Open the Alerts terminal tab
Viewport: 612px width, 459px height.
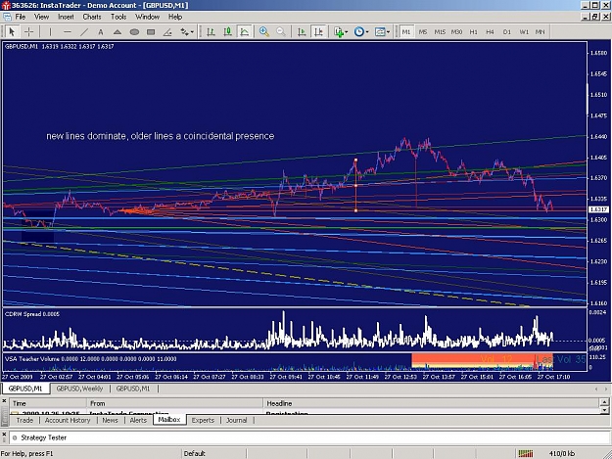click(x=138, y=420)
